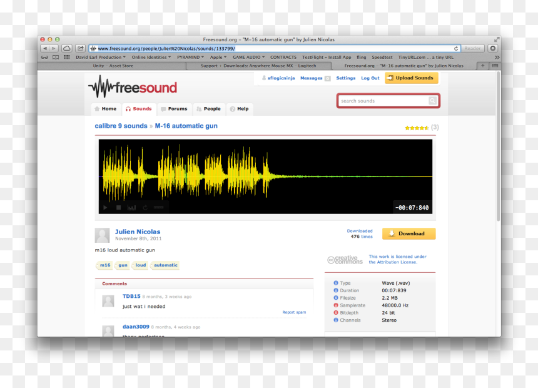This screenshot has height=388, width=538.
Task: Open the Bookmarks book icon
Action: pyautogui.click(x=56, y=58)
